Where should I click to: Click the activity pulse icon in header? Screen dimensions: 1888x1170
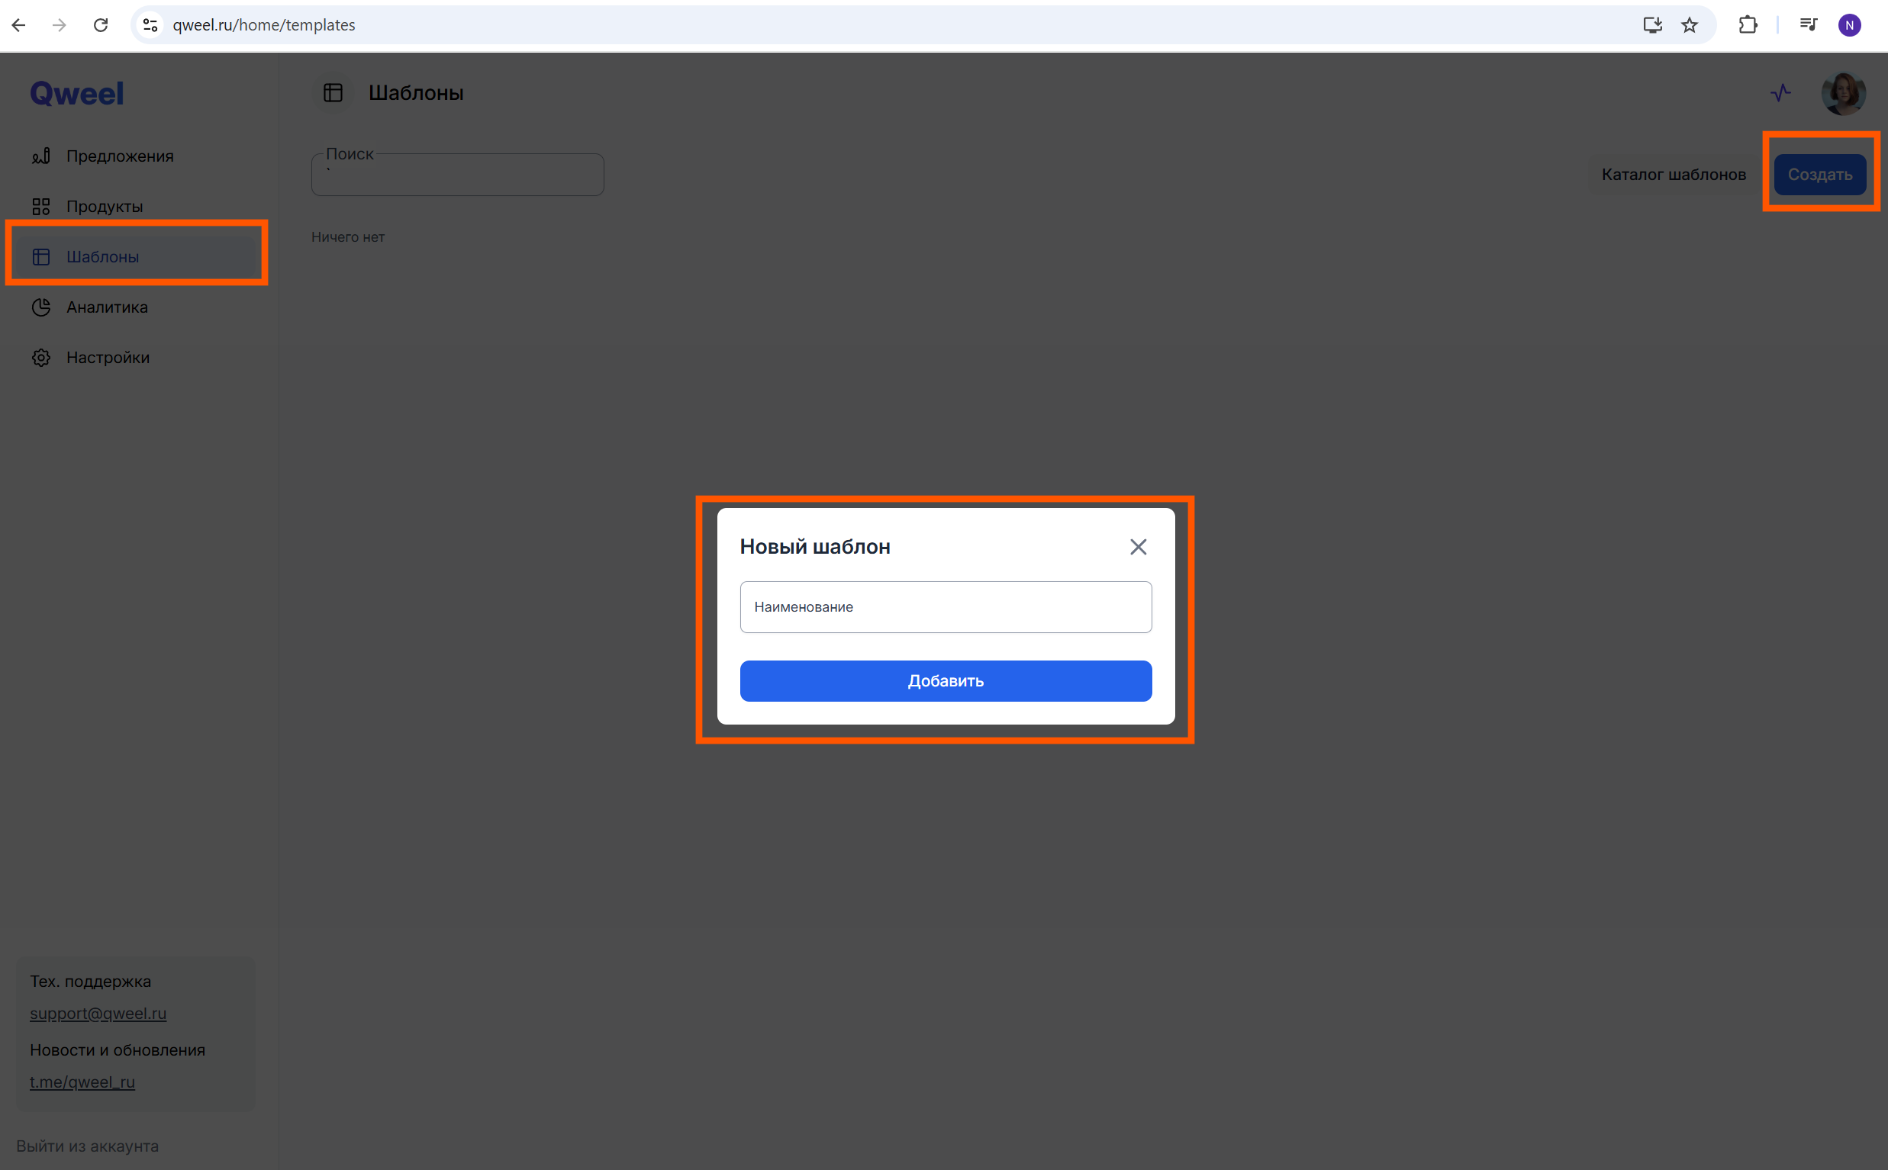click(1780, 93)
